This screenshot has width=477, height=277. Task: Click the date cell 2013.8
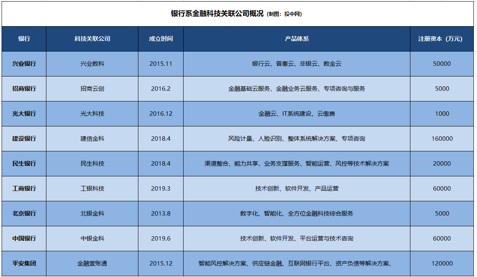[161, 214]
